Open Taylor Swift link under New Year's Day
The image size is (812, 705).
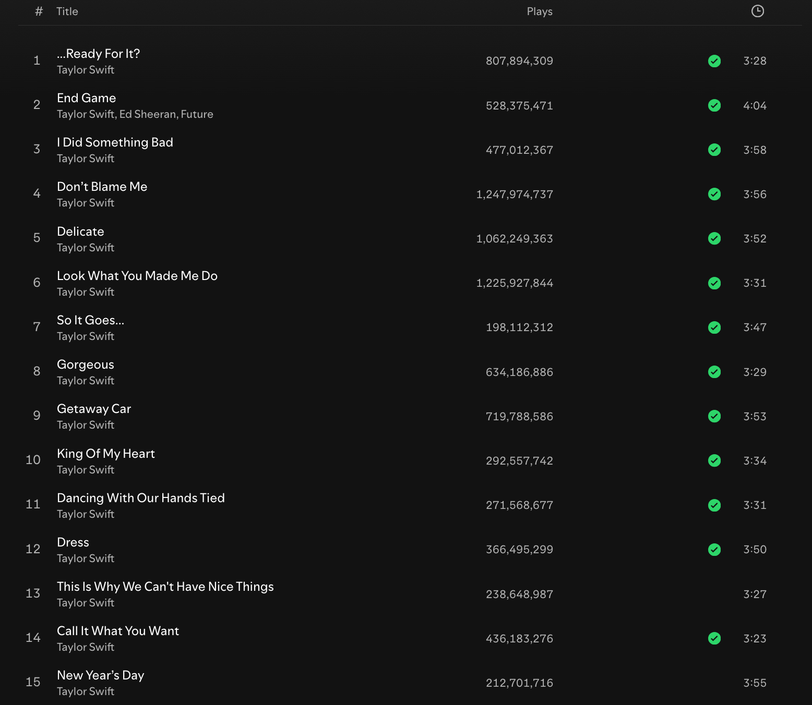pyautogui.click(x=86, y=691)
